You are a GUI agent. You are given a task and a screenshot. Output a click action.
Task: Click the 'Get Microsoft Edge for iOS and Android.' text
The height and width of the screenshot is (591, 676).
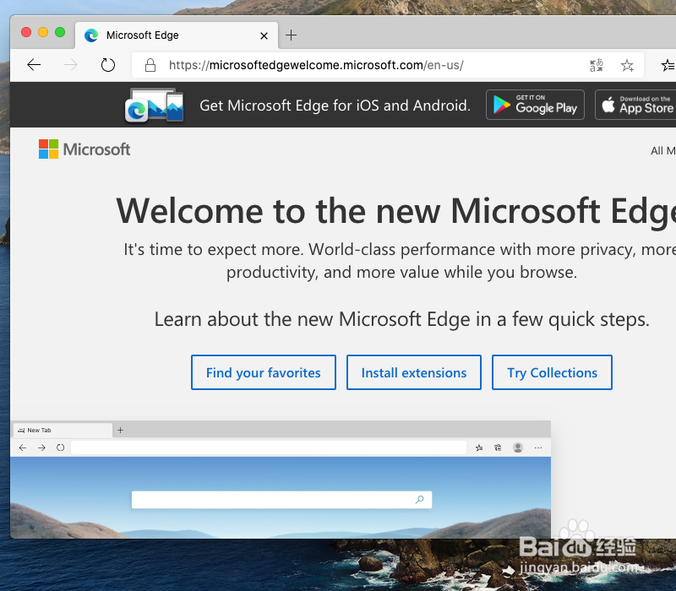pyautogui.click(x=335, y=106)
